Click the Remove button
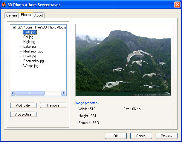The image size is (182, 142). coord(53,105)
